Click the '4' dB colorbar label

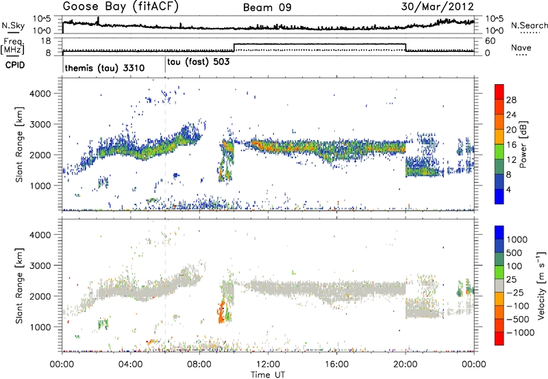pyautogui.click(x=509, y=189)
